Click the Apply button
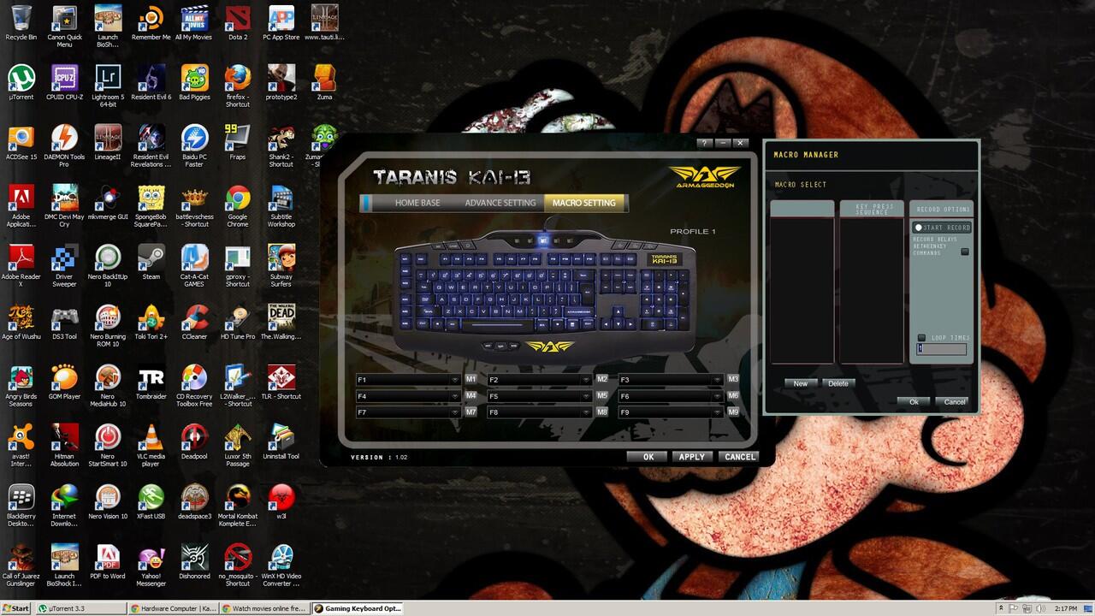 [x=691, y=457]
